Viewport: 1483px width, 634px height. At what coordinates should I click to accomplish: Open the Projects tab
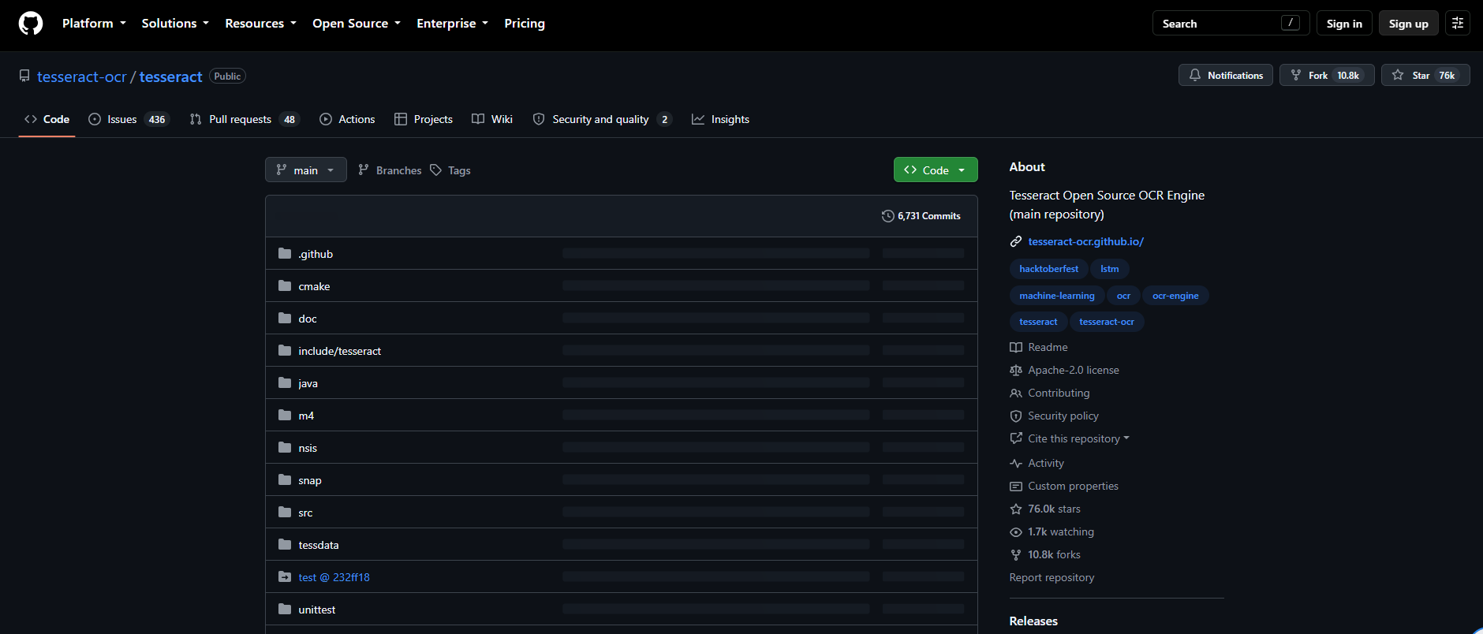424,119
